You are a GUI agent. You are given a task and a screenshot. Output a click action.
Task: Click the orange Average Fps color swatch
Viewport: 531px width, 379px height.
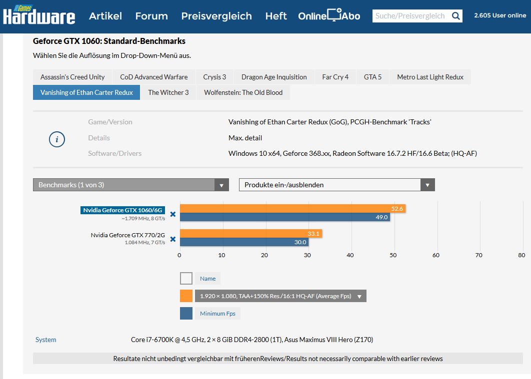click(186, 296)
